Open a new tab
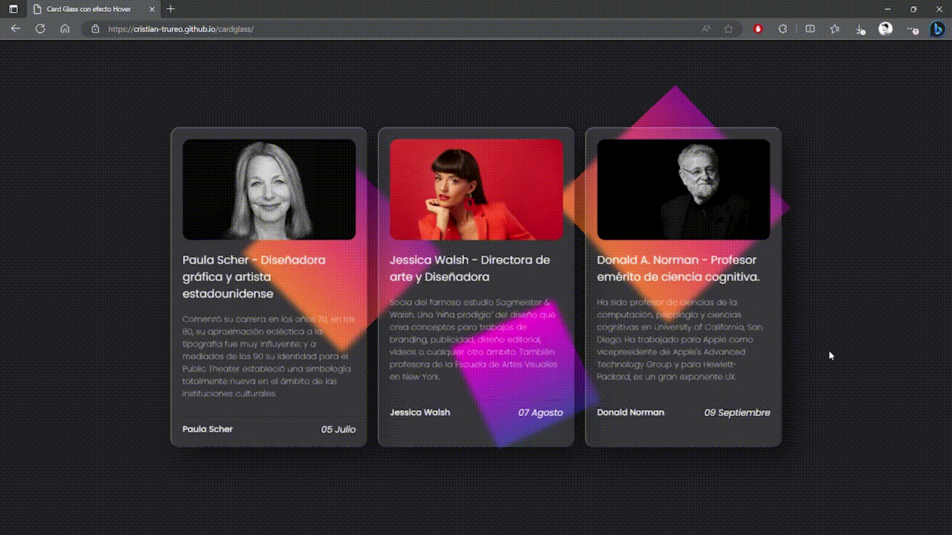This screenshot has height=535, width=952. click(x=171, y=9)
